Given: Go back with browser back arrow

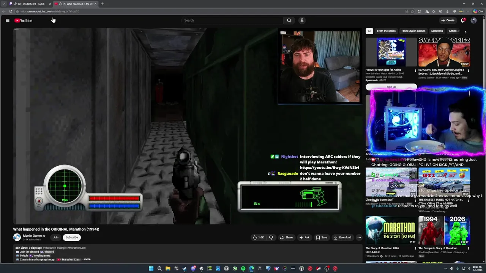Looking at the screenshot, I should coord(3,11).
